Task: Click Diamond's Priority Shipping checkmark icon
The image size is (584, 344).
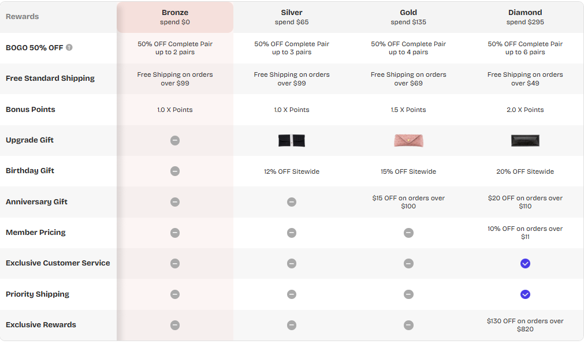Action: [x=525, y=294]
